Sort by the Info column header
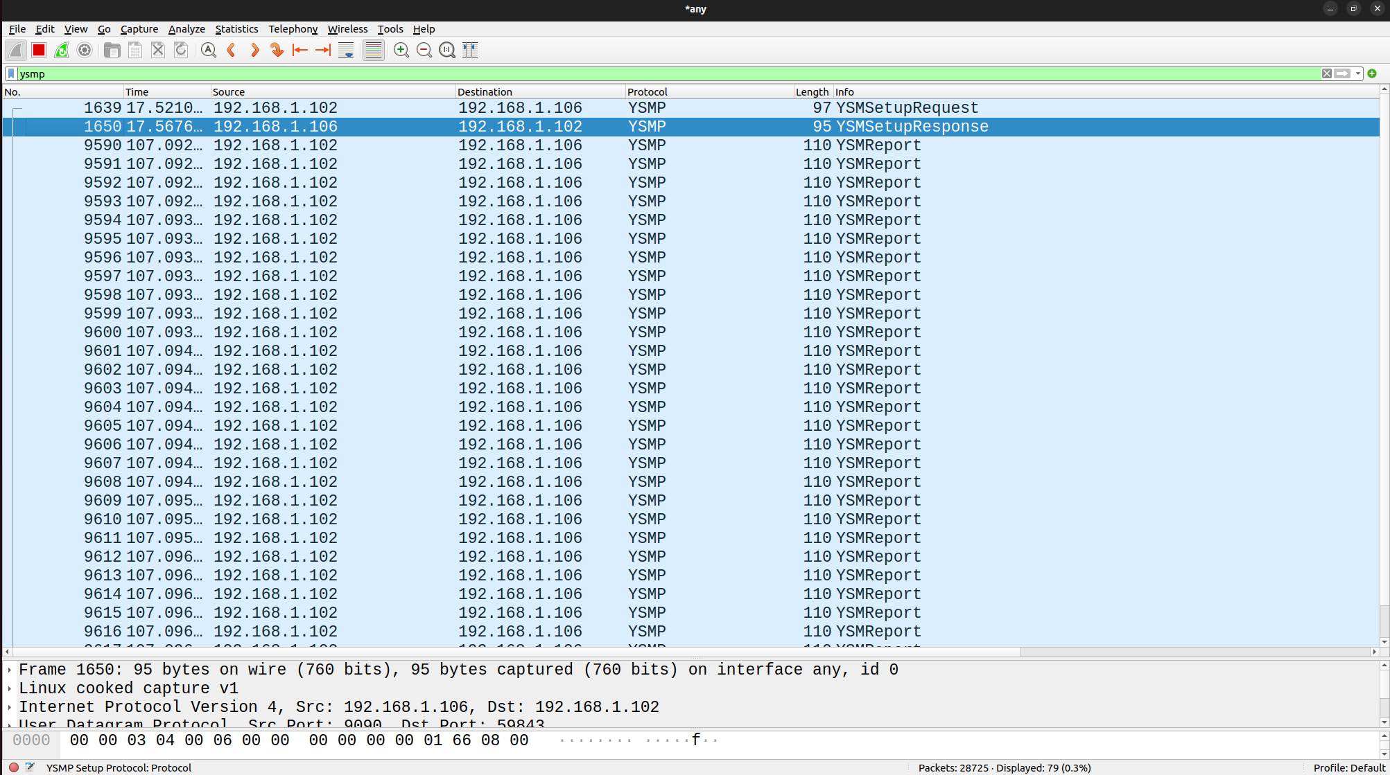Viewport: 1390px width, 775px height. coord(1106,92)
